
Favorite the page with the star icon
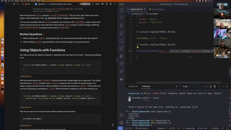coord(111,4)
